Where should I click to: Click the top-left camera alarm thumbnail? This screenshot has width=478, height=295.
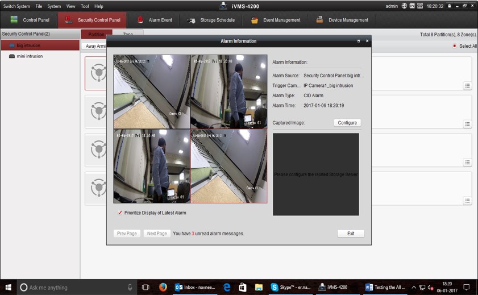pyautogui.click(x=152, y=92)
